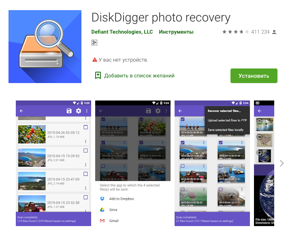Check the box for 2015-04-26 02-05-12
The height and width of the screenshot is (235, 288).
pyautogui.click(x=85, y=127)
